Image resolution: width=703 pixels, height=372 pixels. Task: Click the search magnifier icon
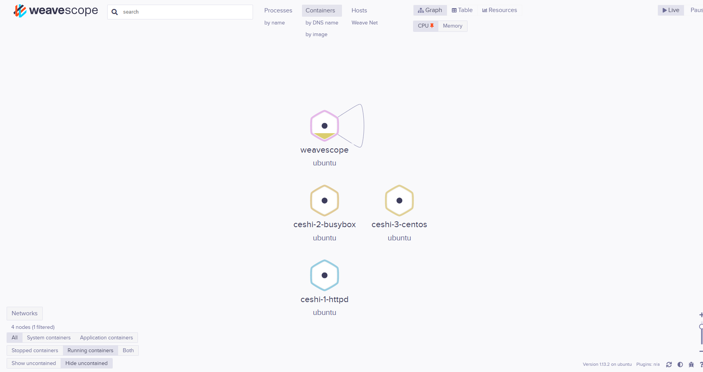click(x=115, y=12)
